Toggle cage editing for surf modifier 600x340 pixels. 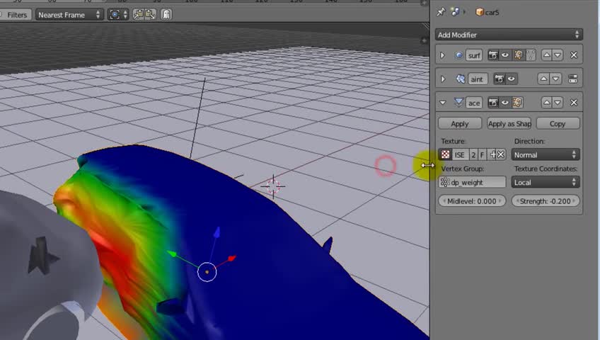coord(531,55)
